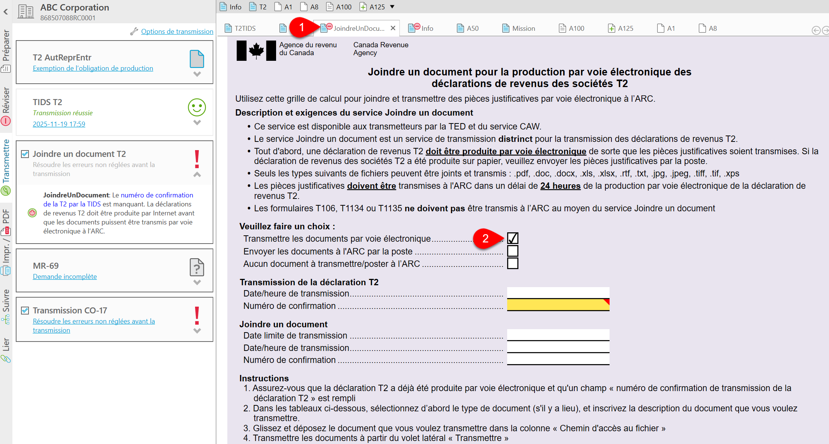Collapse the Joindre un document T2 section

[x=197, y=175]
